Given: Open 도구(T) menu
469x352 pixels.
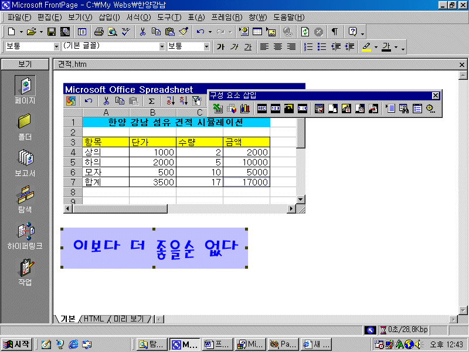Looking at the screenshot, I should click(169, 18).
